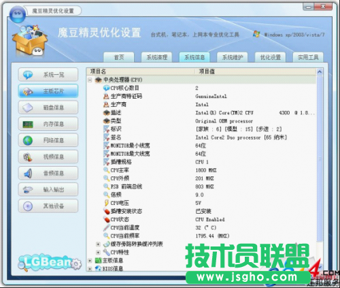Viewport: 340px width, 288px height.
Task: Click the chip icon beside 描述
Action: coord(106,112)
